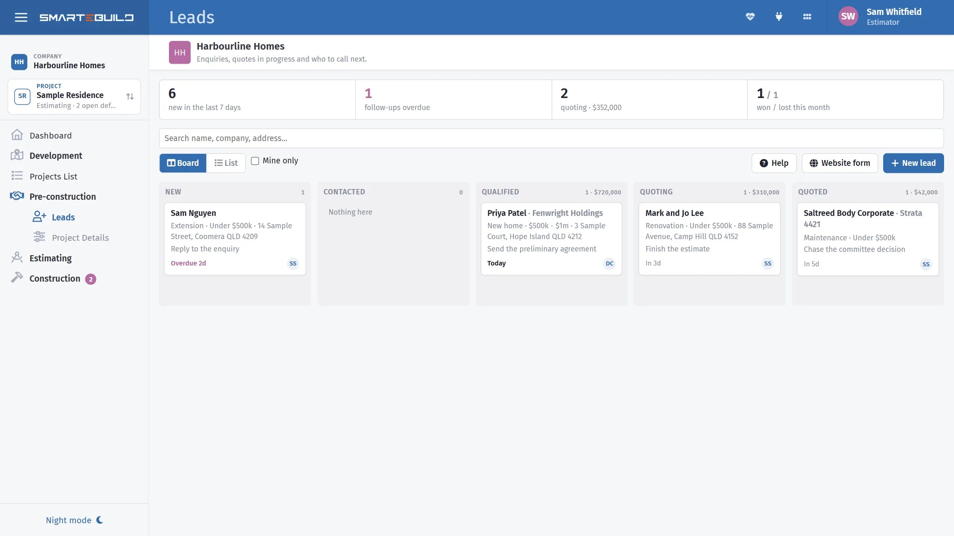Click in the lead search field
This screenshot has width=954, height=536.
click(551, 138)
